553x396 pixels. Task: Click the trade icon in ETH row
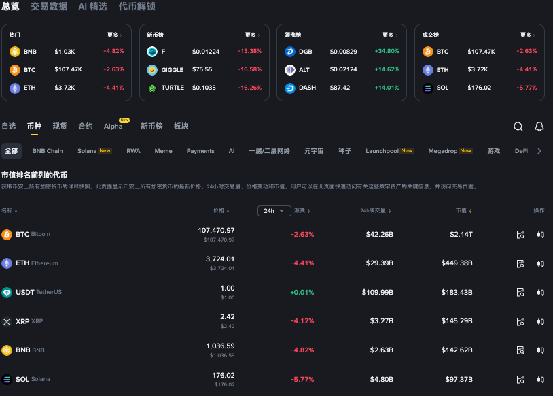(x=540, y=263)
